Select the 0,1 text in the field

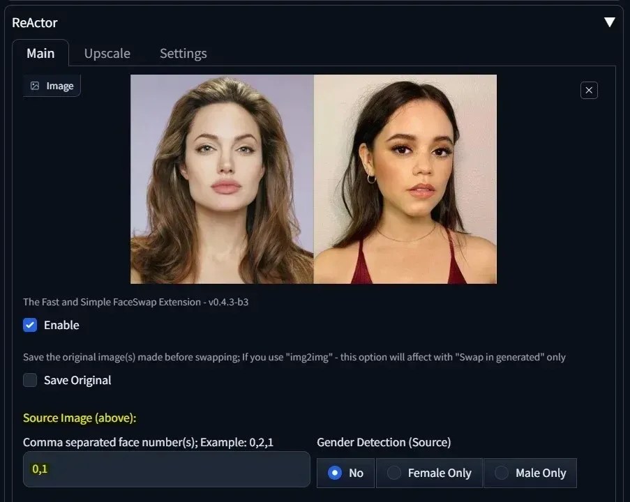coord(40,469)
